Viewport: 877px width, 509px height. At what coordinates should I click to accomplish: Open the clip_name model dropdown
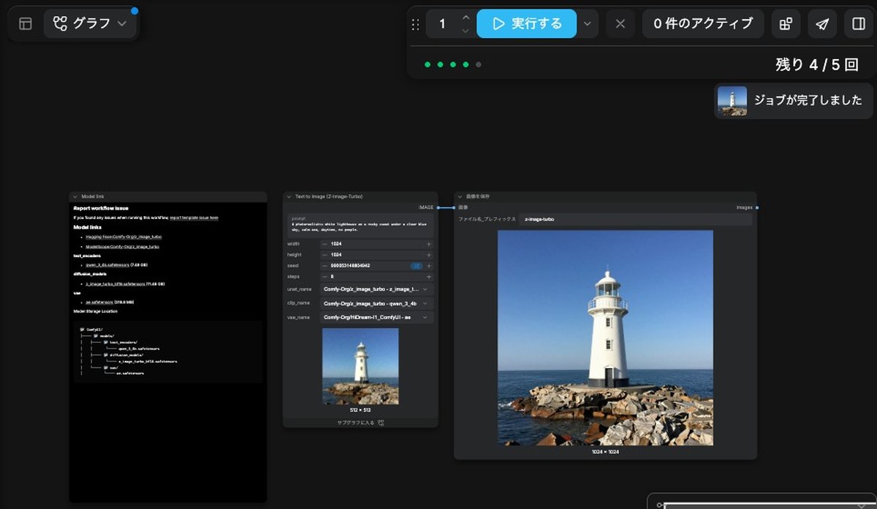pos(376,303)
